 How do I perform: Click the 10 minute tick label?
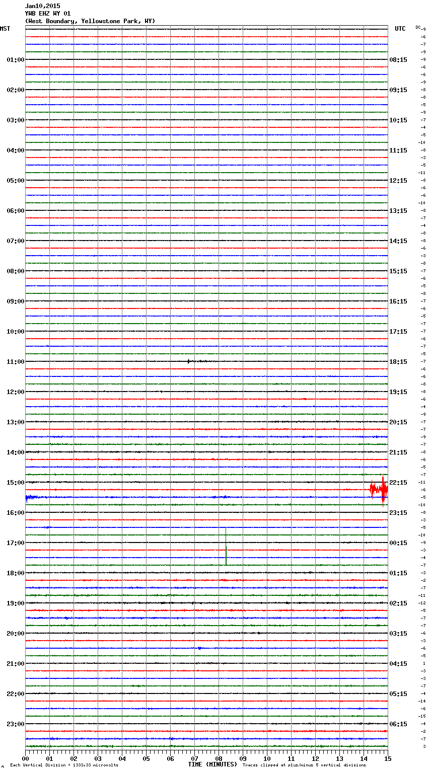(x=267, y=758)
